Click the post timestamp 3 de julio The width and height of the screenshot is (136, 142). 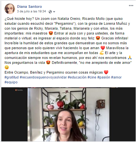point(31,11)
